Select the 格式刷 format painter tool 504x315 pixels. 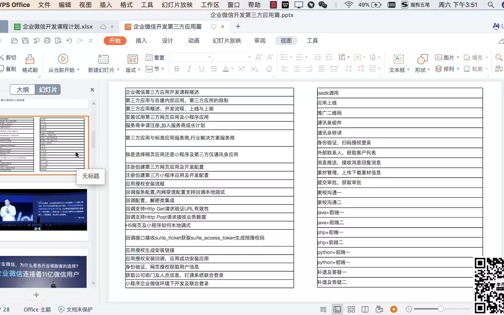[x=29, y=63]
